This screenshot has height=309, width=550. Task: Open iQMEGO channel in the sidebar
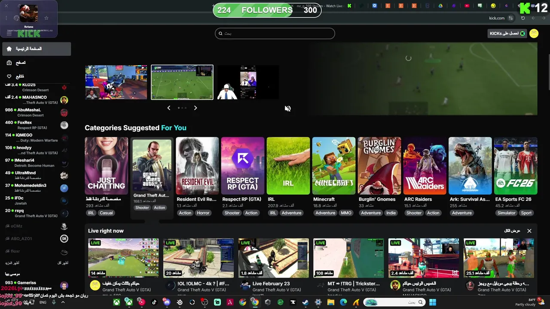pyautogui.click(x=36, y=138)
